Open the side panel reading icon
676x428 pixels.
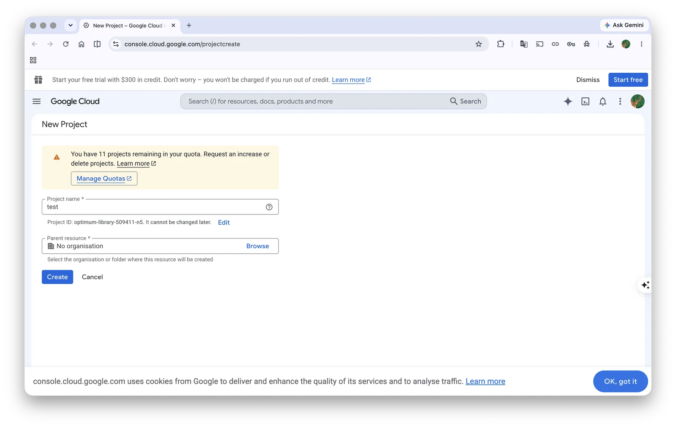coord(97,44)
